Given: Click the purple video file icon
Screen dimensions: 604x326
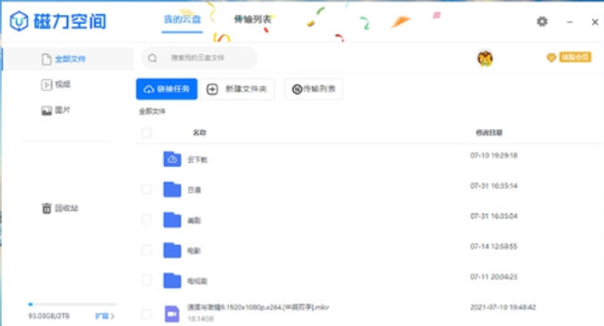Looking at the screenshot, I should [172, 314].
